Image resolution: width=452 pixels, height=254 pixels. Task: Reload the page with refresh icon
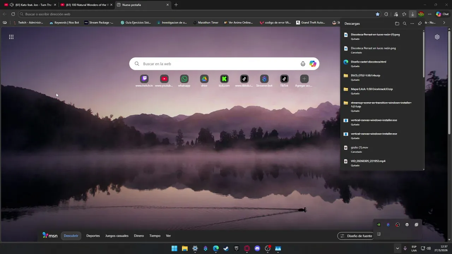13,14
